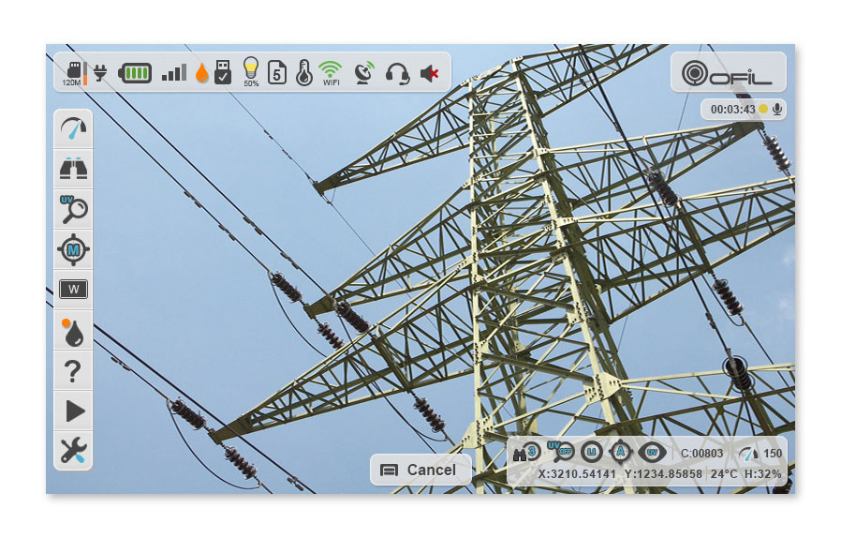Select the manual focus crosshair M icon
841x538 pixels.
[x=73, y=249]
